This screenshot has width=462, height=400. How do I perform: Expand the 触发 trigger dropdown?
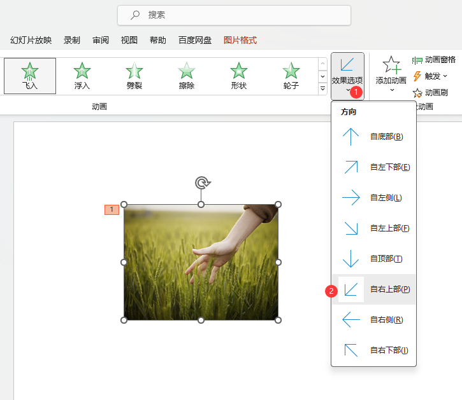coord(430,76)
